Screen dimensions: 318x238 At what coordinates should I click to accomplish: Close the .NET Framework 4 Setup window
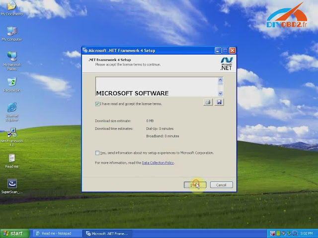(x=233, y=51)
